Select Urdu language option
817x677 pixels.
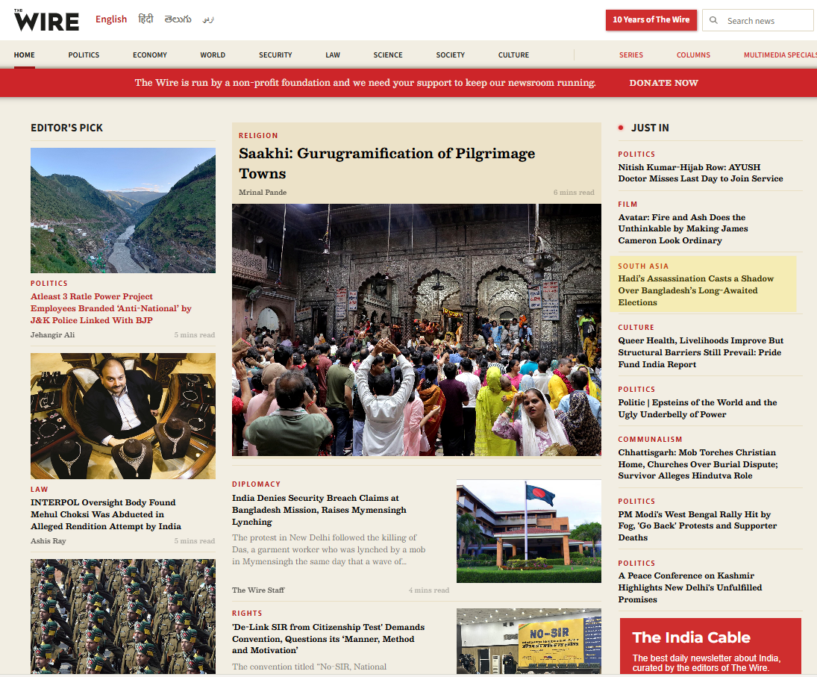[x=208, y=19]
